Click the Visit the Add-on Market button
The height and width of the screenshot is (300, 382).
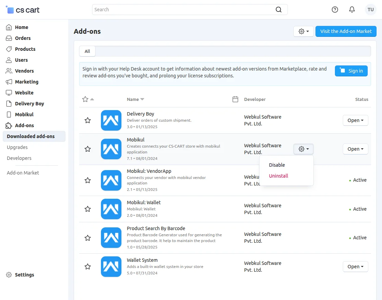[346, 31]
